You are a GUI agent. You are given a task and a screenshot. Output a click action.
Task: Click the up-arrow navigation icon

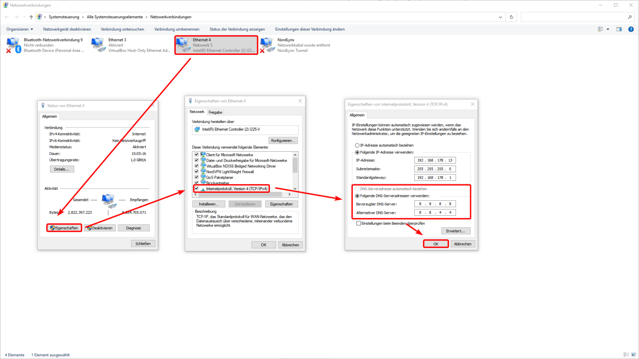pyautogui.click(x=31, y=17)
